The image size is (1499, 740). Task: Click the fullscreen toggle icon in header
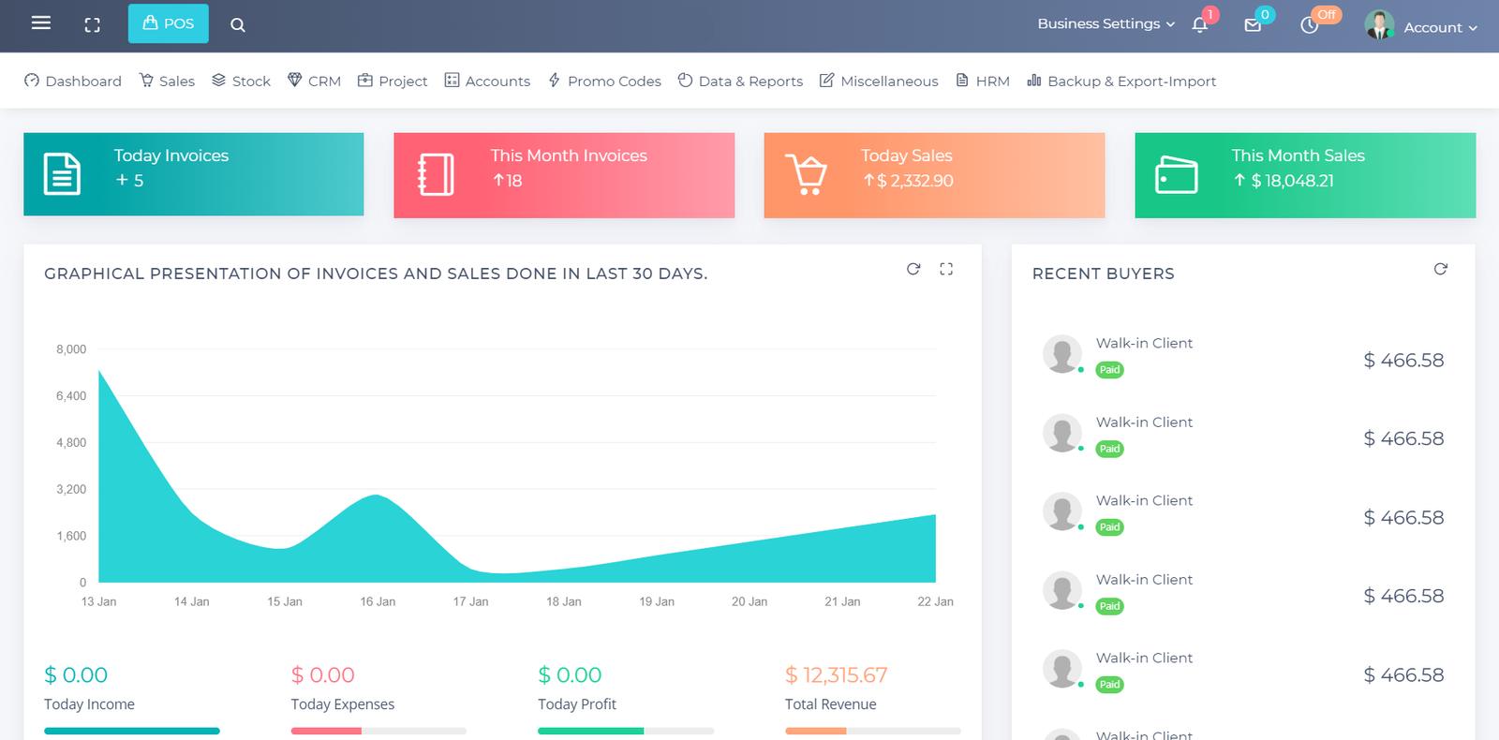(x=92, y=25)
